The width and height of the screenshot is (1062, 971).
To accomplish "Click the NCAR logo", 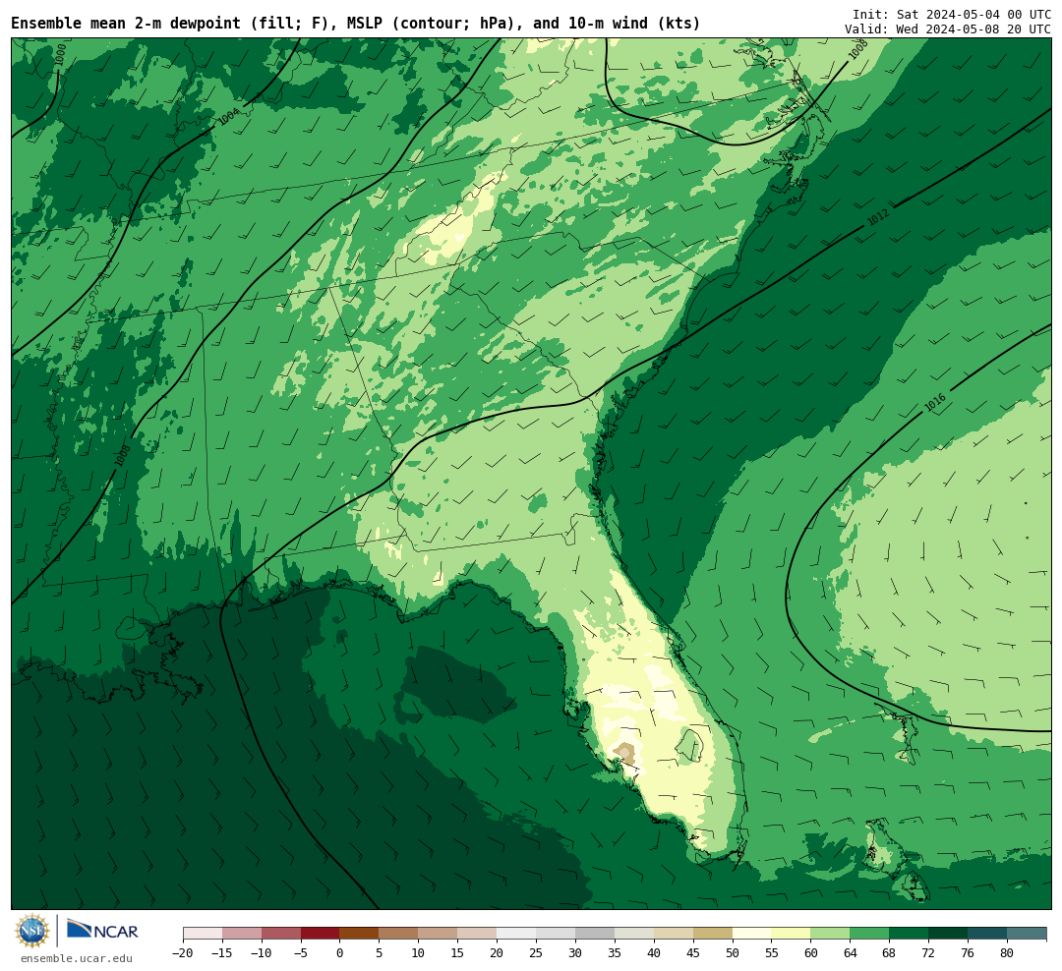I will point(102,931).
